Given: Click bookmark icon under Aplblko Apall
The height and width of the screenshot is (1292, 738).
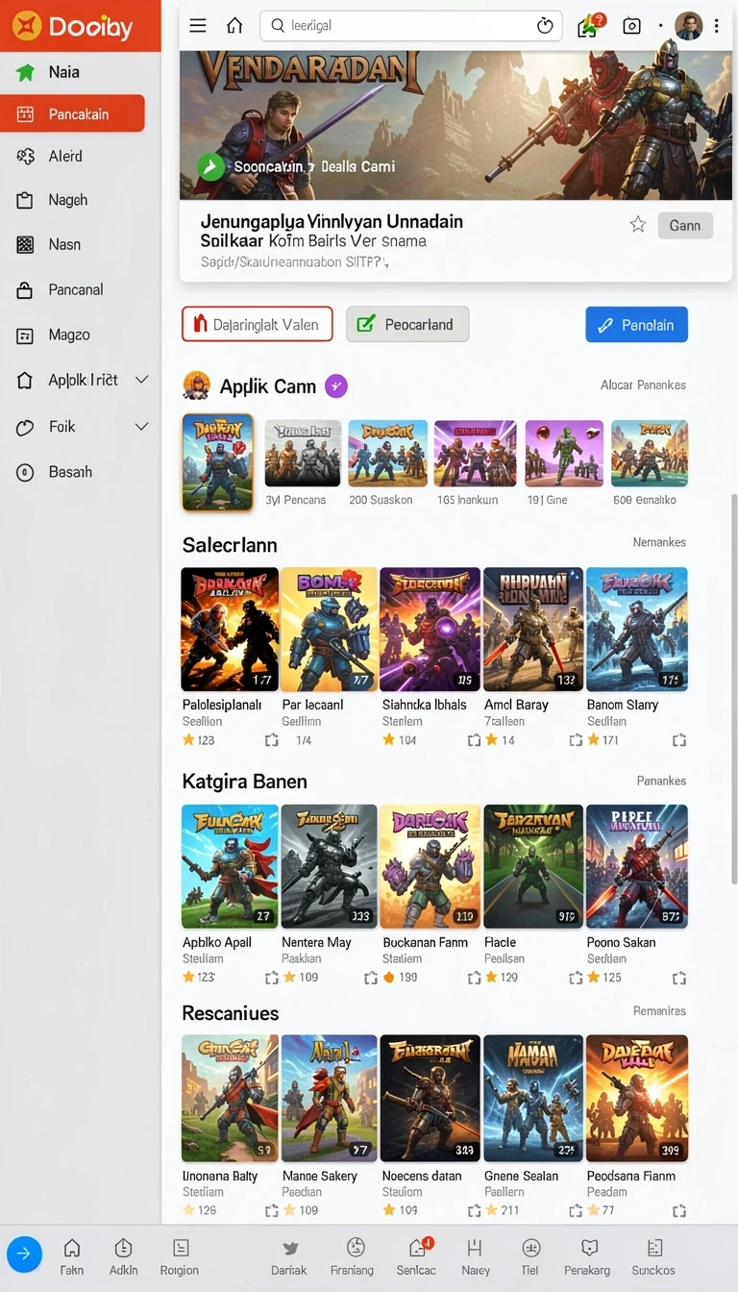Looking at the screenshot, I should pos(272,978).
